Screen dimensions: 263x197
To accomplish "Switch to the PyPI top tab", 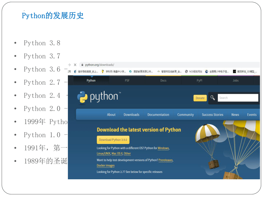I will tap(199, 80).
